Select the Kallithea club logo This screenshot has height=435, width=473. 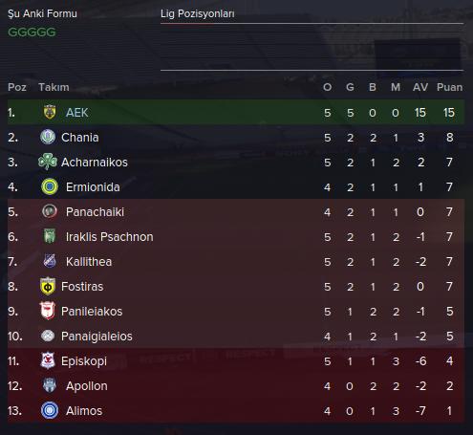(50, 261)
